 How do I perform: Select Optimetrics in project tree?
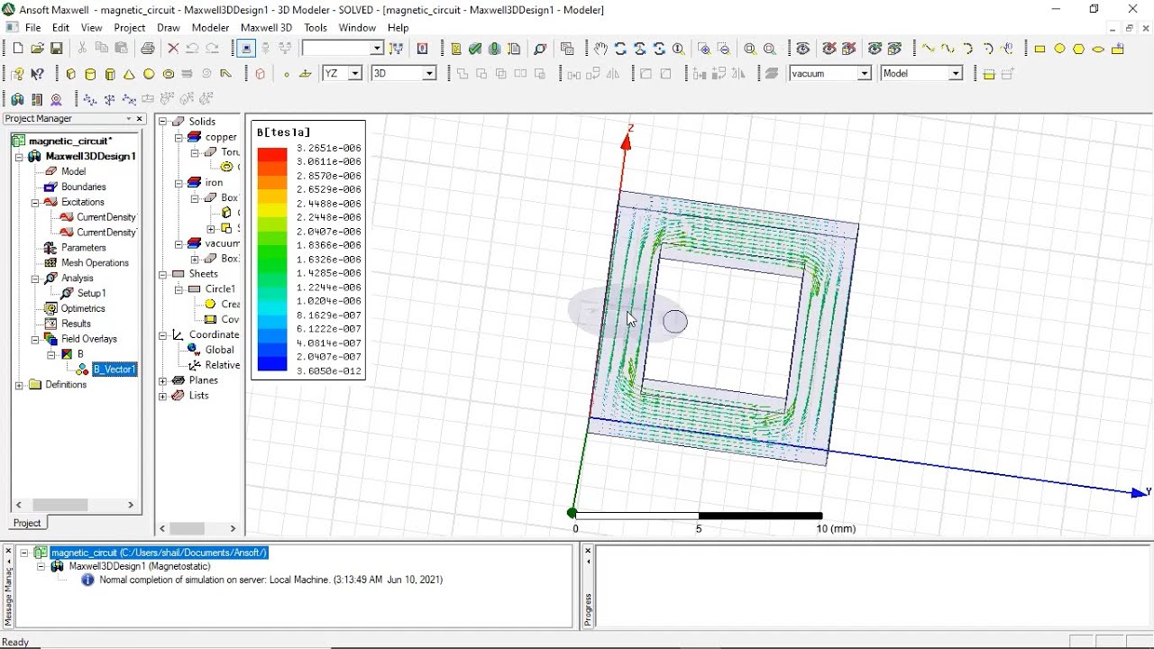[83, 308]
